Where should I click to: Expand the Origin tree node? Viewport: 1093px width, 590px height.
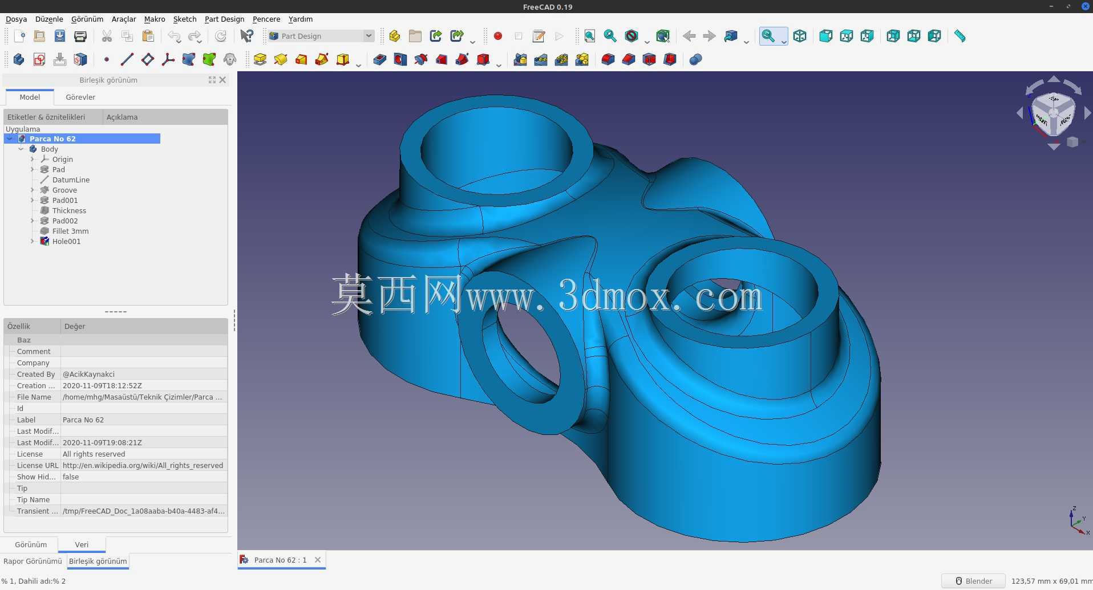pyautogui.click(x=33, y=160)
